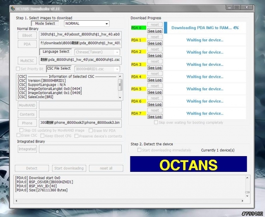Screen dimensions: 265x217
Task: Click the Mode Select label button
Action: click(x=45, y=24)
